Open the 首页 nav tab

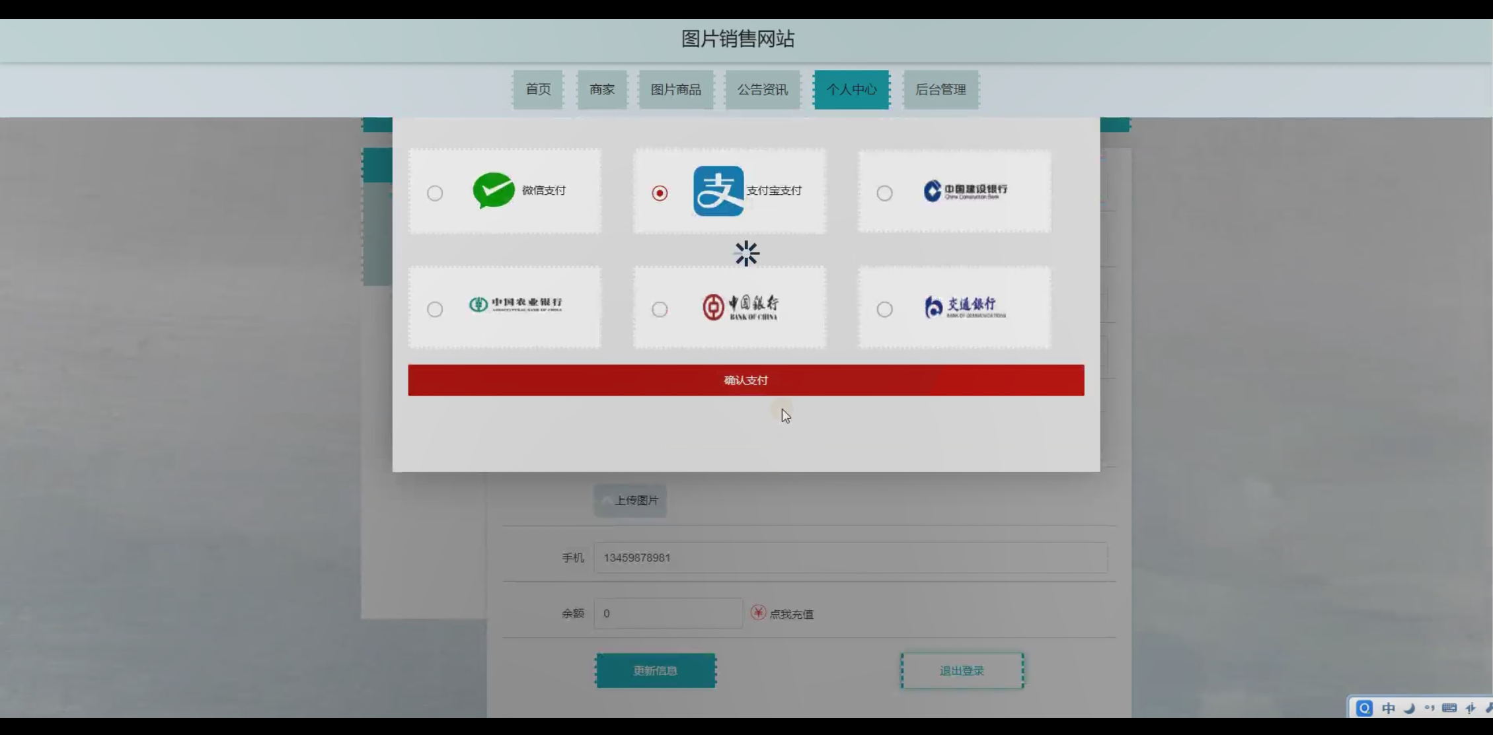point(538,90)
